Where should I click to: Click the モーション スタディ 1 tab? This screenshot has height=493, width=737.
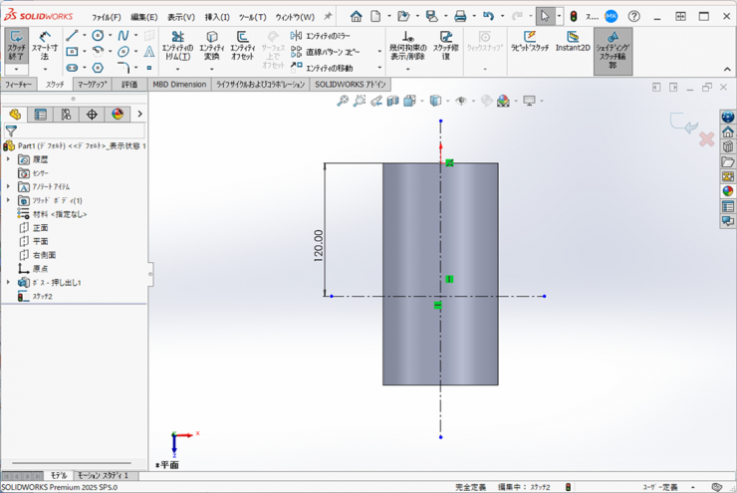click(103, 476)
